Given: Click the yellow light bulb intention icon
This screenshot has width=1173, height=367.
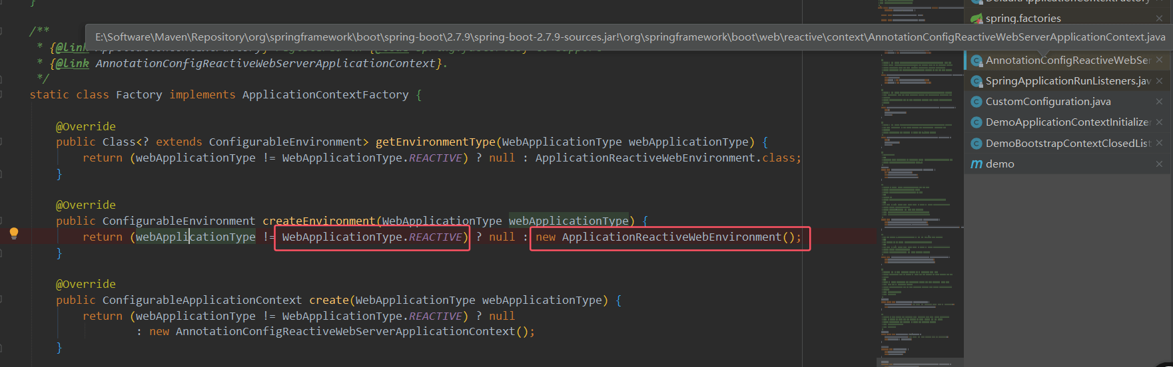Looking at the screenshot, I should click(x=14, y=233).
